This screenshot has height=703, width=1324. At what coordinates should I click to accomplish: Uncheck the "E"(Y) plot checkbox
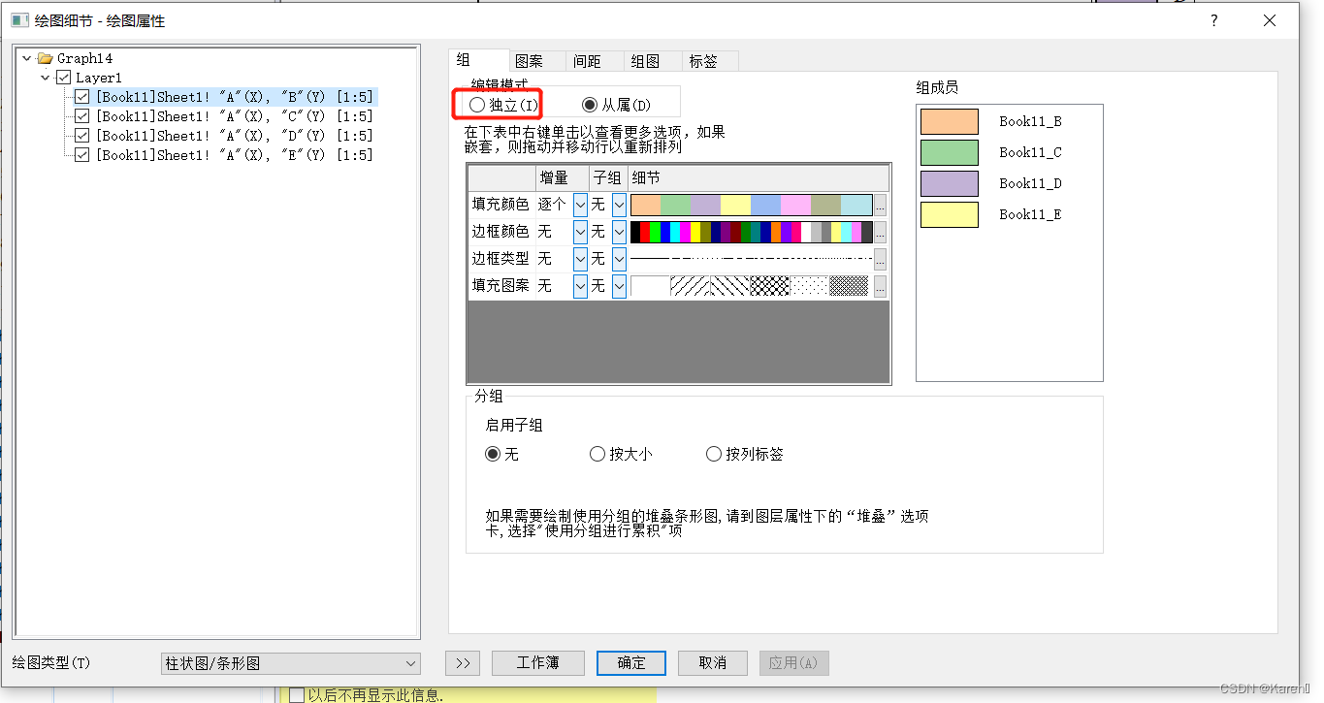[81, 155]
